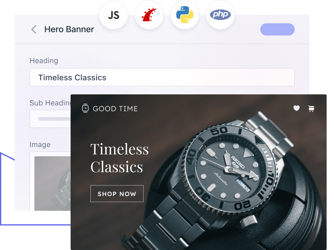
Task: Click the Heading field label
Action: click(44, 61)
